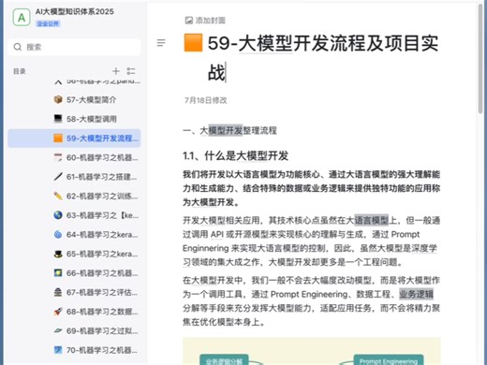This screenshot has width=487, height=365.
Task: Click the pen icon beside item 61
Action: [58, 177]
